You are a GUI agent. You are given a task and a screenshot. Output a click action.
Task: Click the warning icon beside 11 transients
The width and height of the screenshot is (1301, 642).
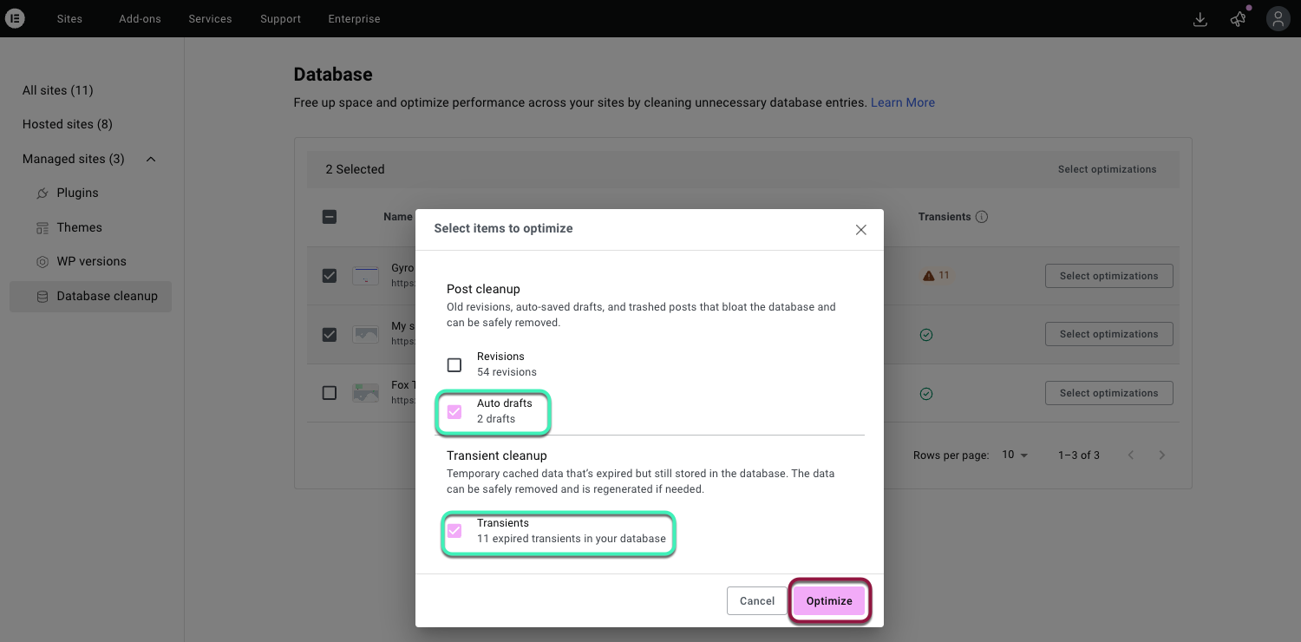point(929,276)
